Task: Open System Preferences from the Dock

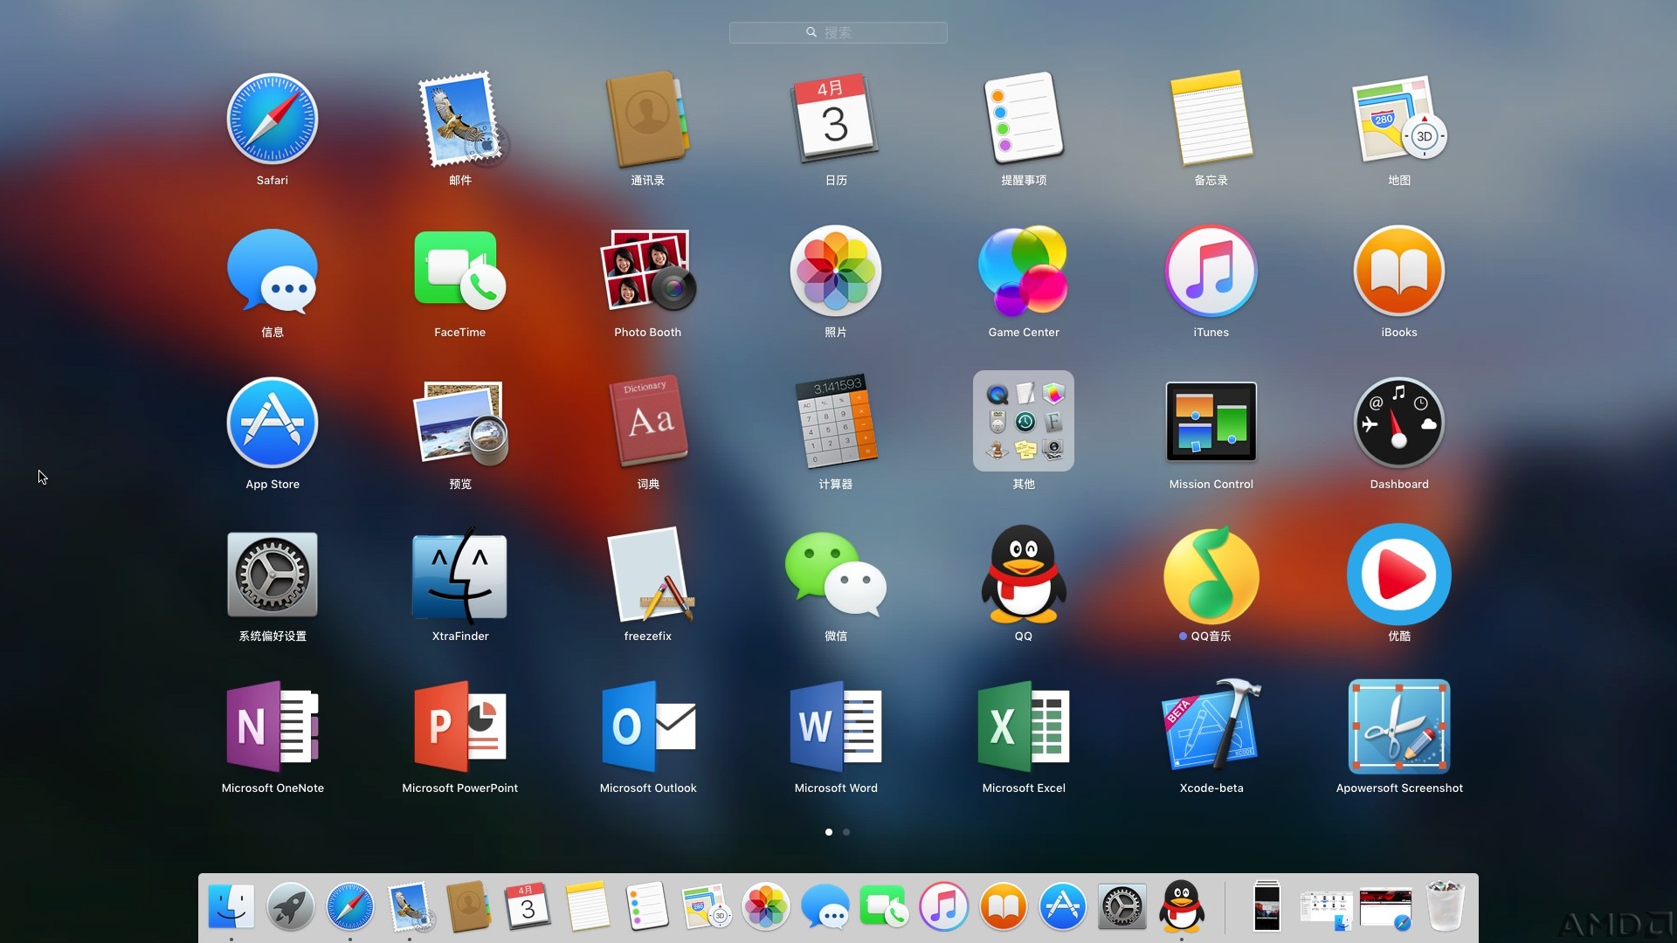Action: pos(1121,906)
